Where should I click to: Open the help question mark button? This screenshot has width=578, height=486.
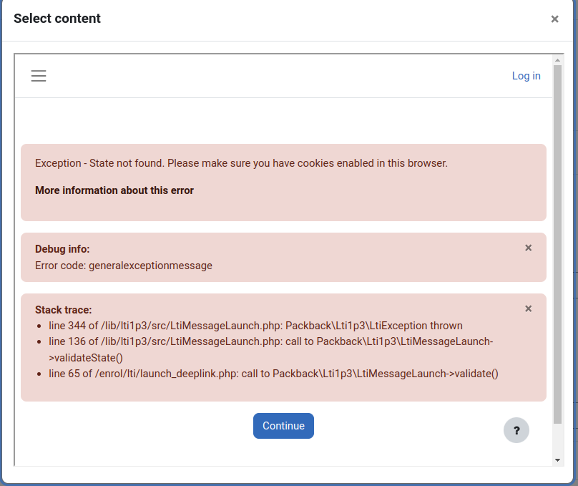click(516, 430)
